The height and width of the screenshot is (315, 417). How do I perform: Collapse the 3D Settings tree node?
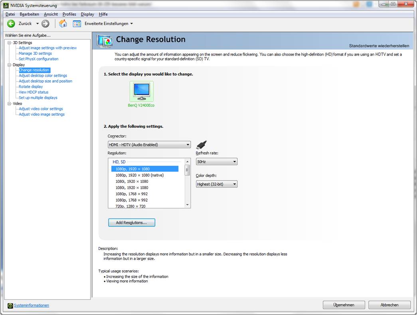click(10, 43)
